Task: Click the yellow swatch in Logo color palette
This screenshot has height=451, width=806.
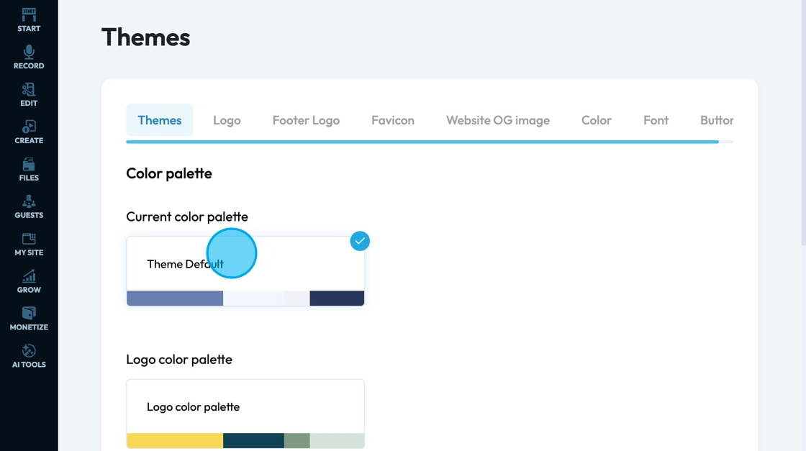Action: (175, 441)
